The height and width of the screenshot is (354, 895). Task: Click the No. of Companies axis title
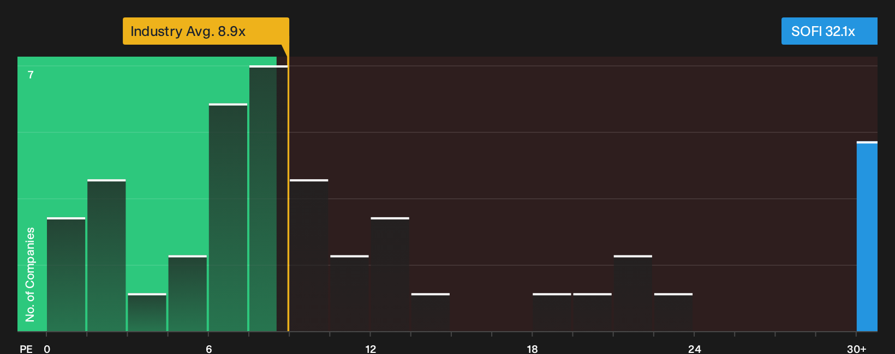coord(30,274)
